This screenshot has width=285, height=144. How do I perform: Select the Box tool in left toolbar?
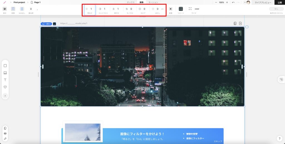click(5, 66)
